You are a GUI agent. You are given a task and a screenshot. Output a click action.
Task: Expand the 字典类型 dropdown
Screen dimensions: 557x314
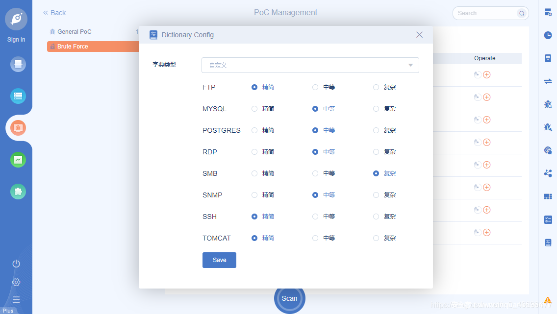310,65
